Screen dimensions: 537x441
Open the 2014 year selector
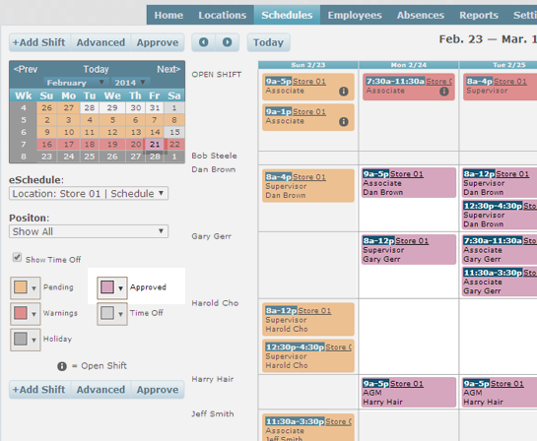(130, 83)
